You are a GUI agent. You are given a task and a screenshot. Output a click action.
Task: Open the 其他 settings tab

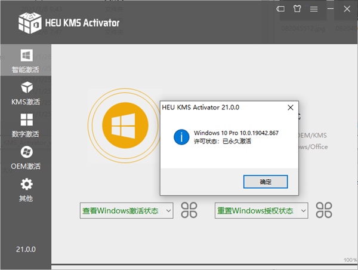(26, 190)
